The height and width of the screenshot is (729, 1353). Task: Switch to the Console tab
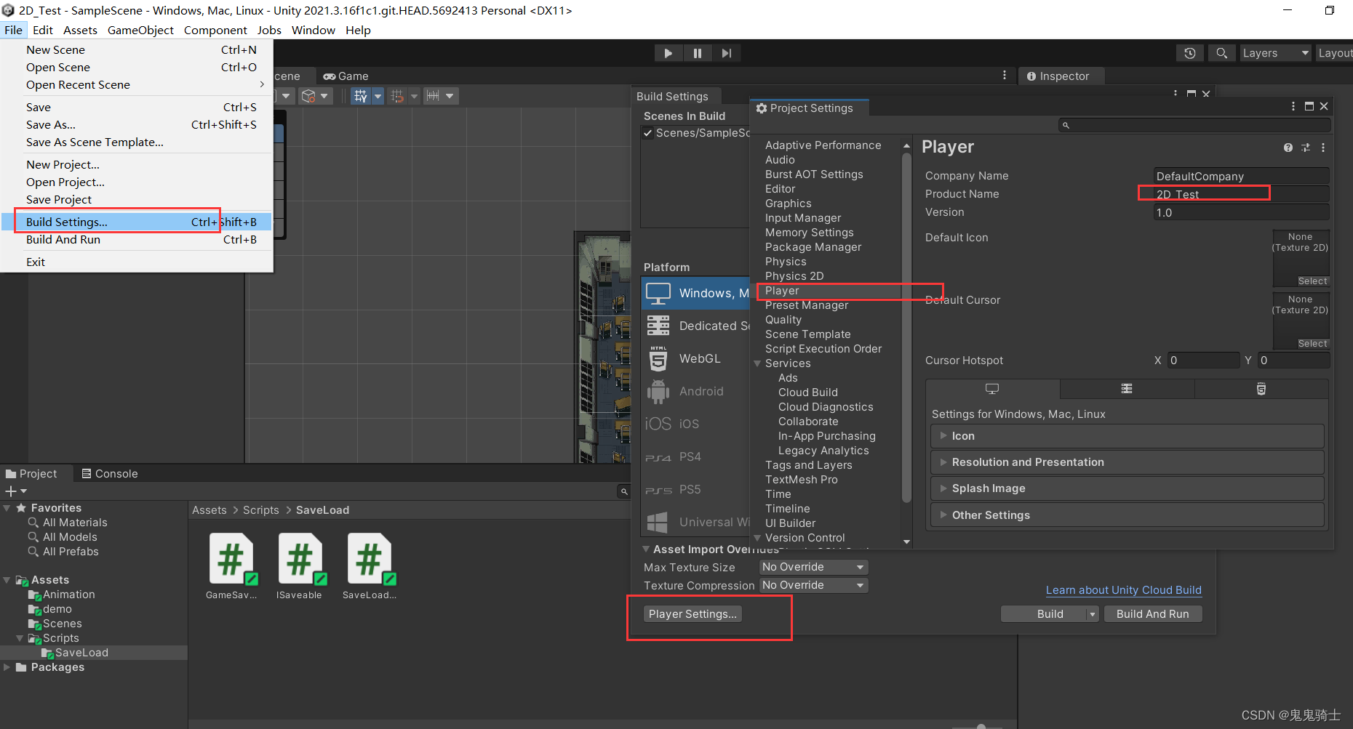(110, 473)
